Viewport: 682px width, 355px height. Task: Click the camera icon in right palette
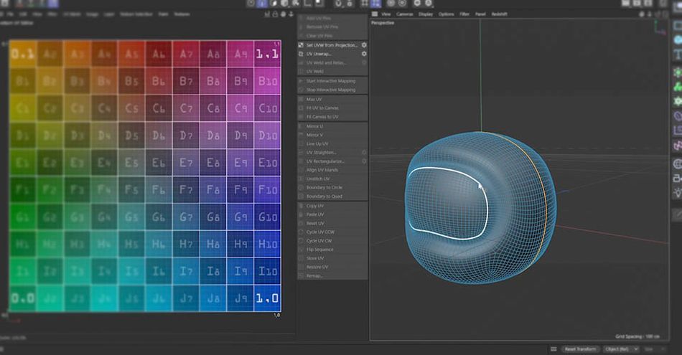tap(678, 178)
